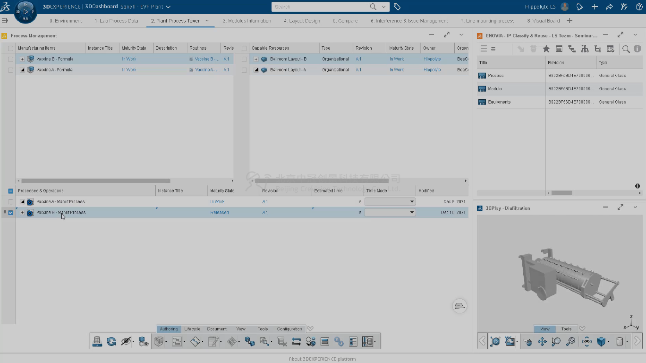
Task: Click the floating hard hat button
Action: [460, 305]
